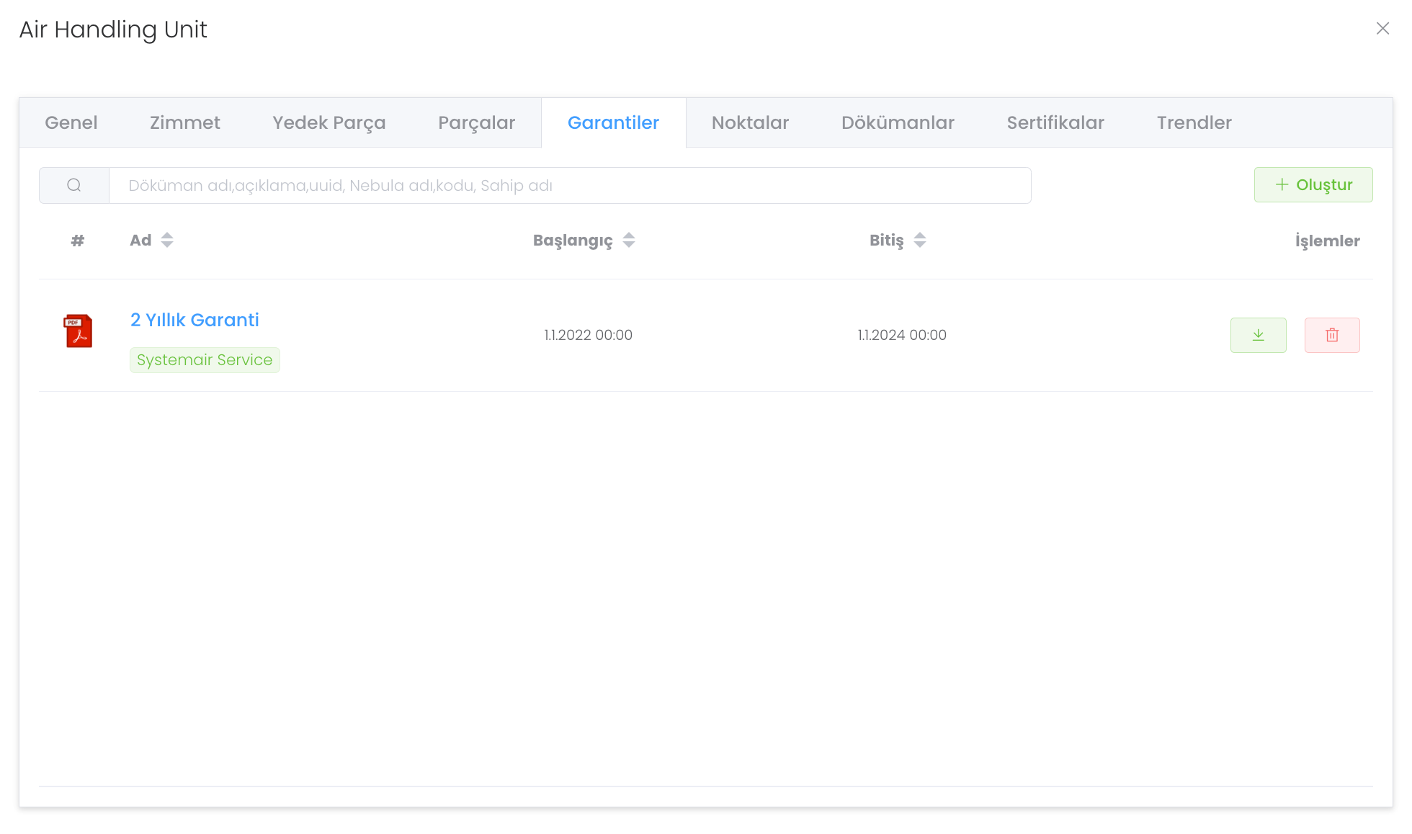
Task: Click the PDF file icon
Action: point(78,331)
